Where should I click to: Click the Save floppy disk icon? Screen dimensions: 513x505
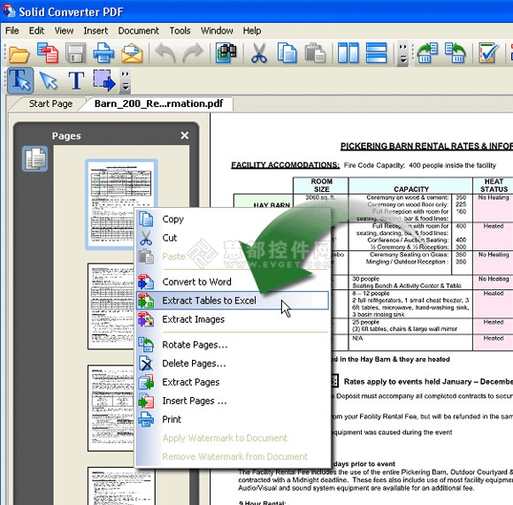click(x=75, y=53)
